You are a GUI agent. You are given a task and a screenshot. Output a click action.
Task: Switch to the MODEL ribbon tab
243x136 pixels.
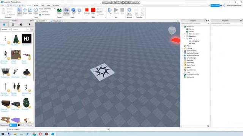[x=36, y=5]
